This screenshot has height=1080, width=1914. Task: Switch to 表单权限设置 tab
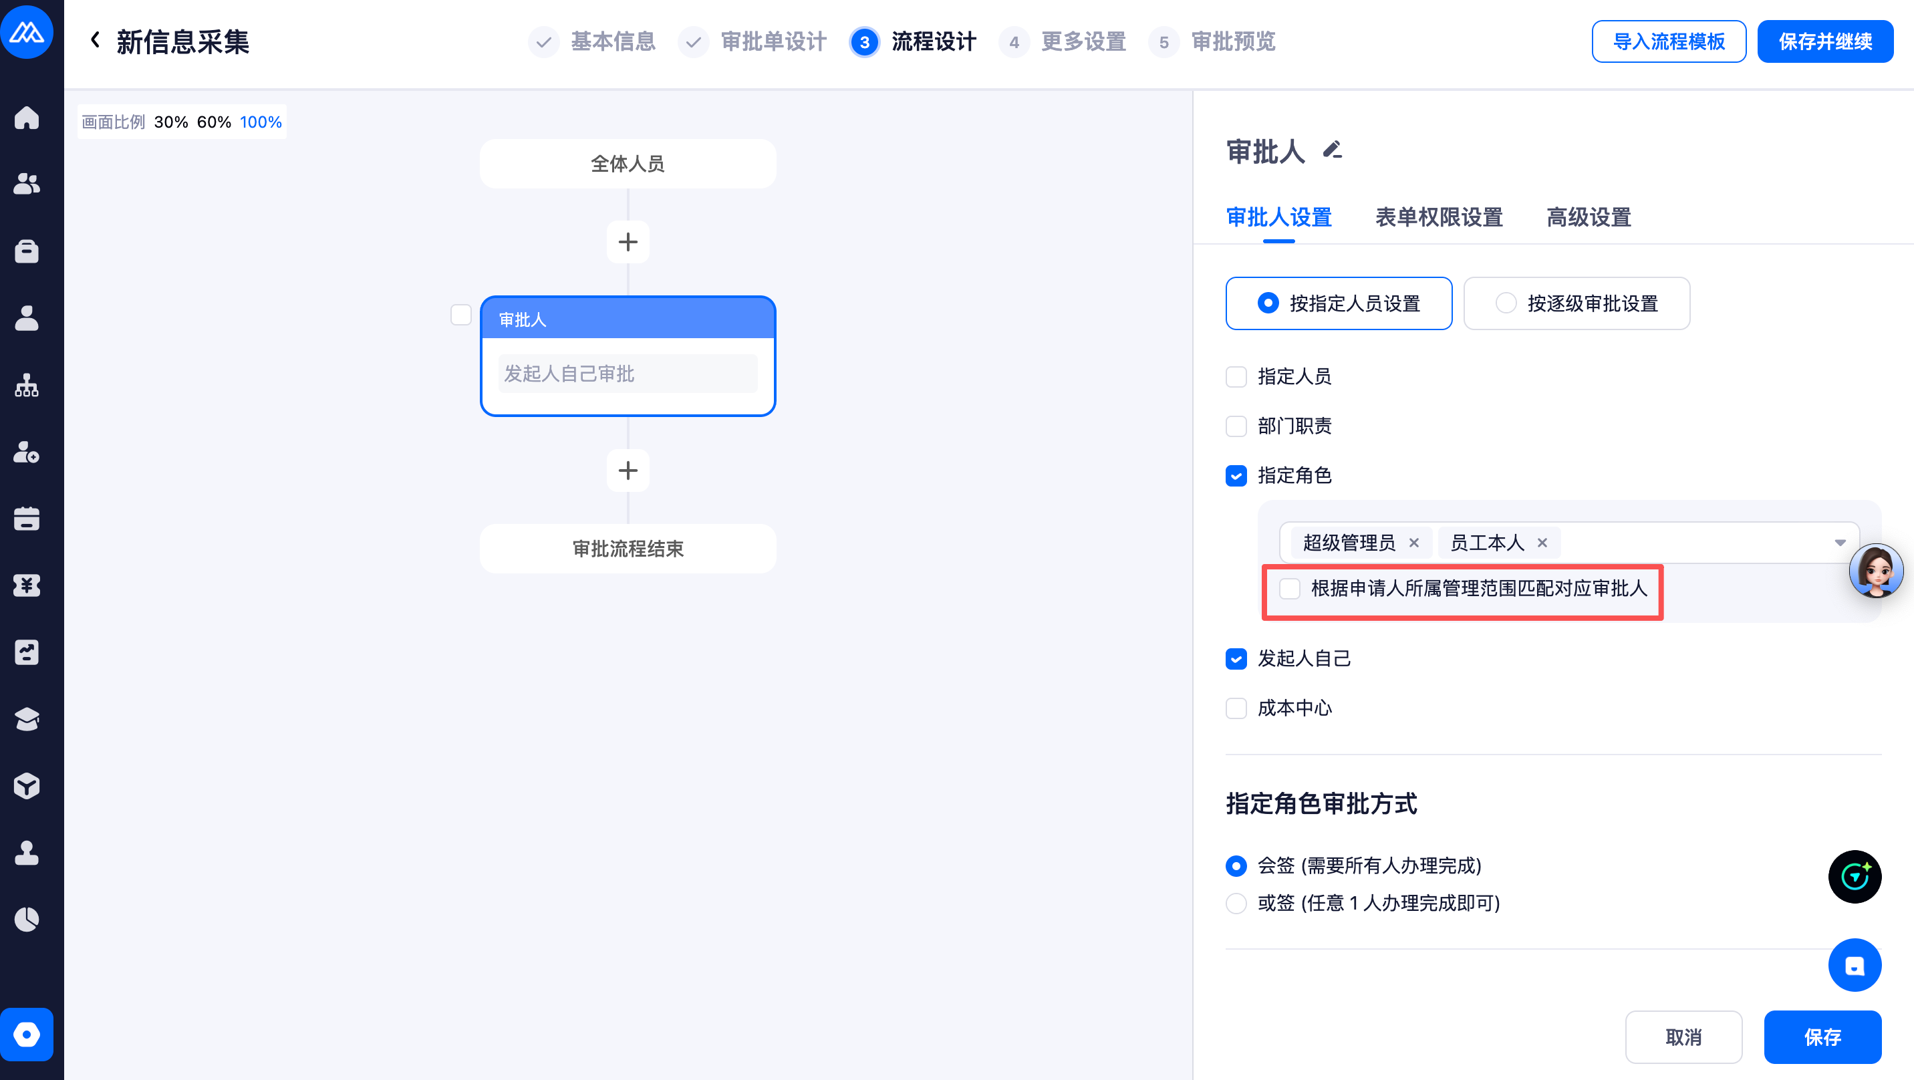[x=1438, y=218]
